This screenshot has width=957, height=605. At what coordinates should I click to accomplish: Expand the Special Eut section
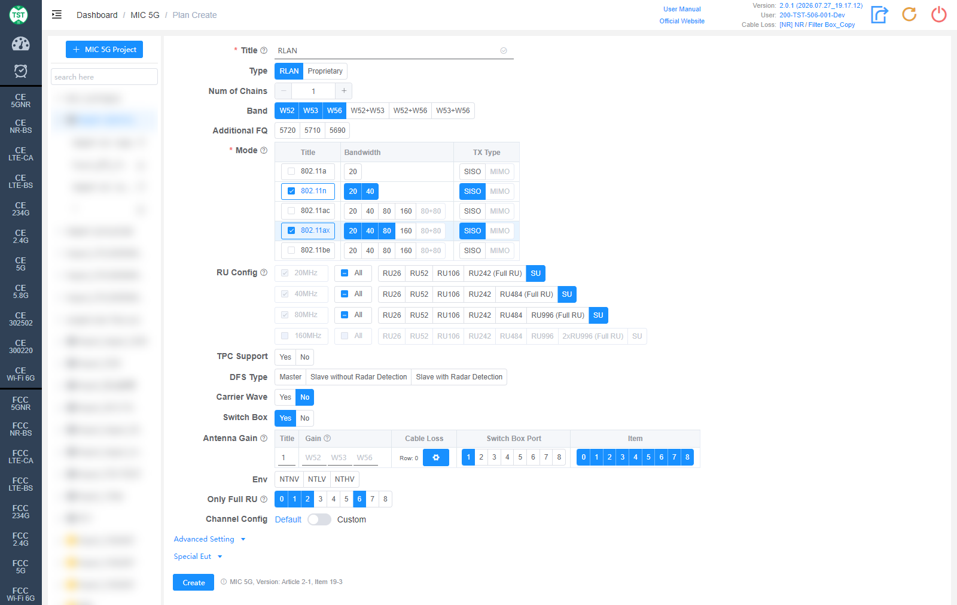tap(198, 557)
